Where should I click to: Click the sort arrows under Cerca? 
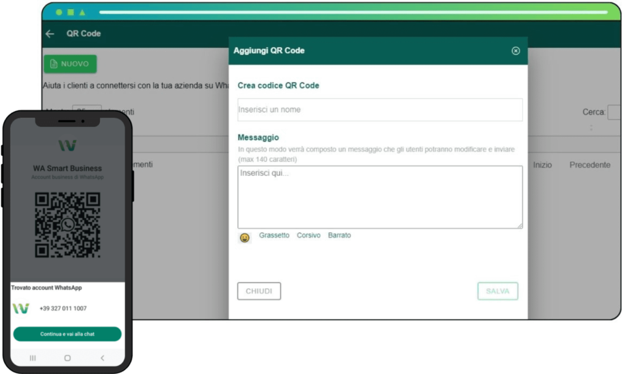(591, 128)
